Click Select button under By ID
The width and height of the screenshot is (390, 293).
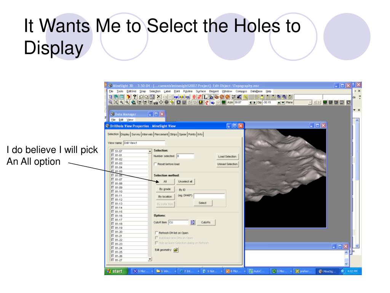click(203, 203)
